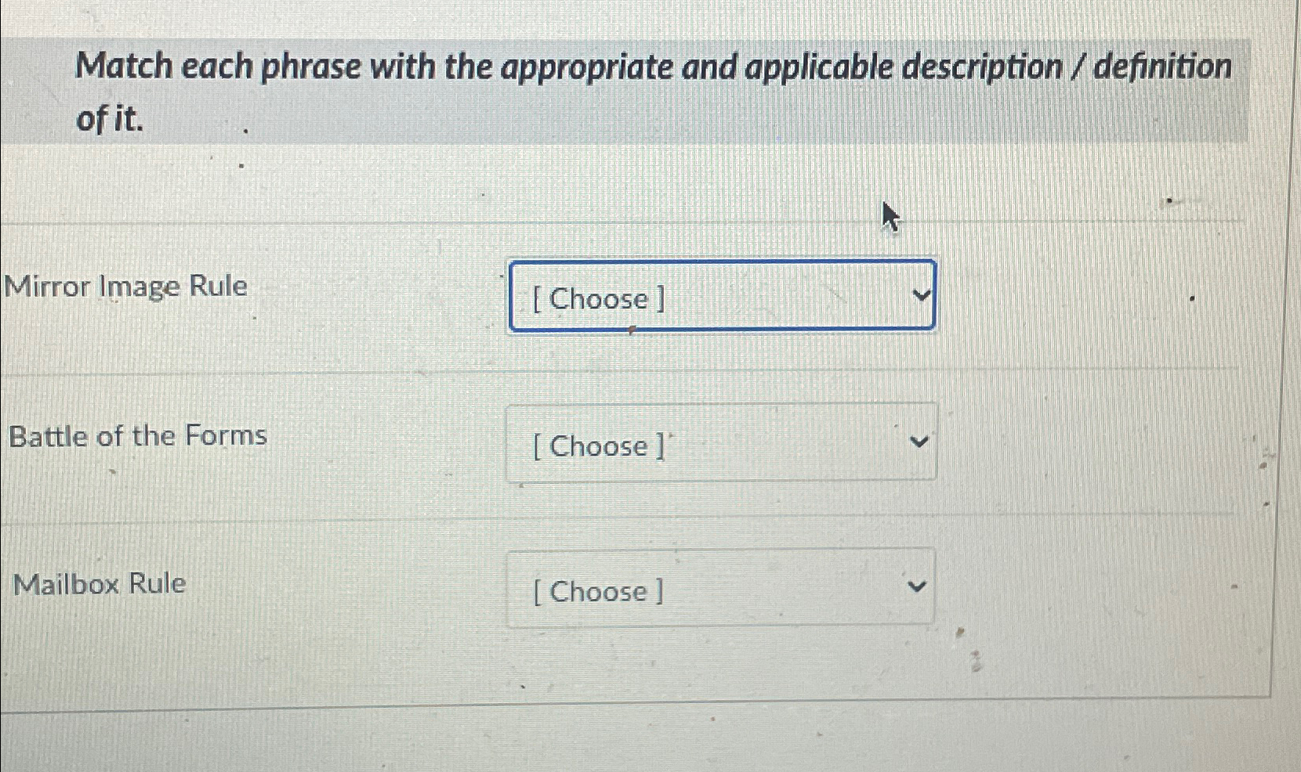The width and height of the screenshot is (1301, 772).
Task: Click the Mirror Image Rule label
Action: click(124, 287)
